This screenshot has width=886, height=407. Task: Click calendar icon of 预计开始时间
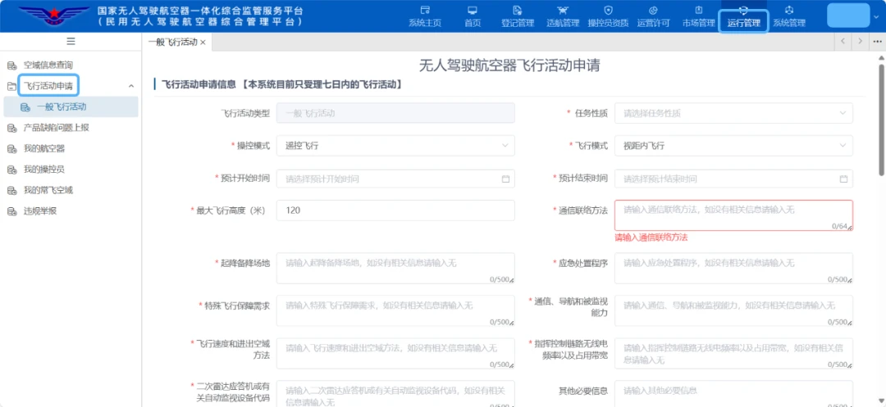click(x=505, y=179)
